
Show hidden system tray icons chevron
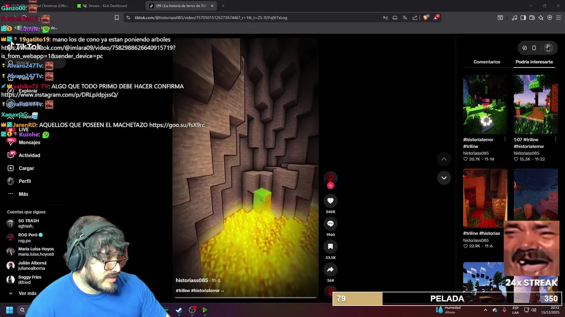486,310
